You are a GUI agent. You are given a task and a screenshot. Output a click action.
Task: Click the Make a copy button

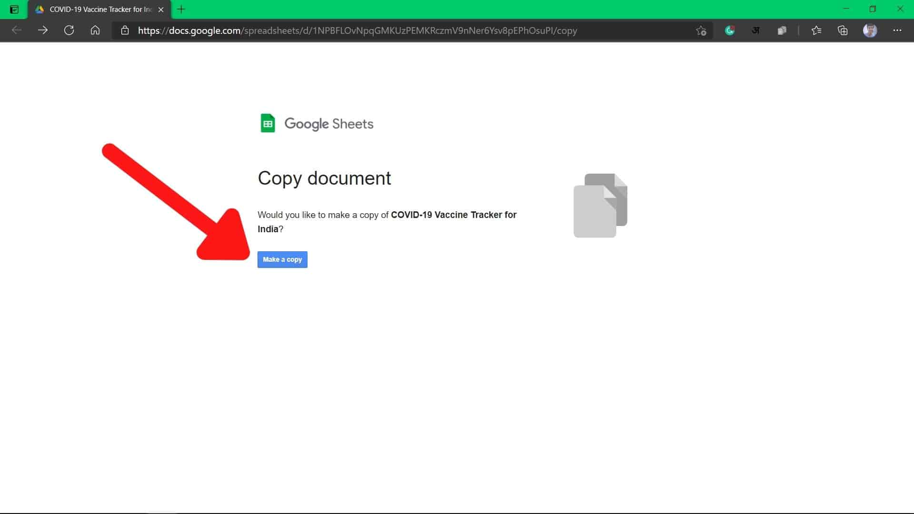tap(282, 259)
